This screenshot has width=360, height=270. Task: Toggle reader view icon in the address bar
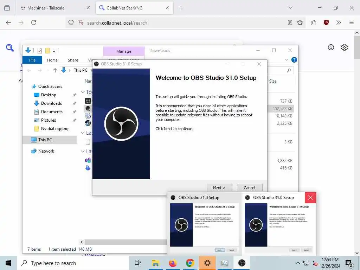click(290, 22)
